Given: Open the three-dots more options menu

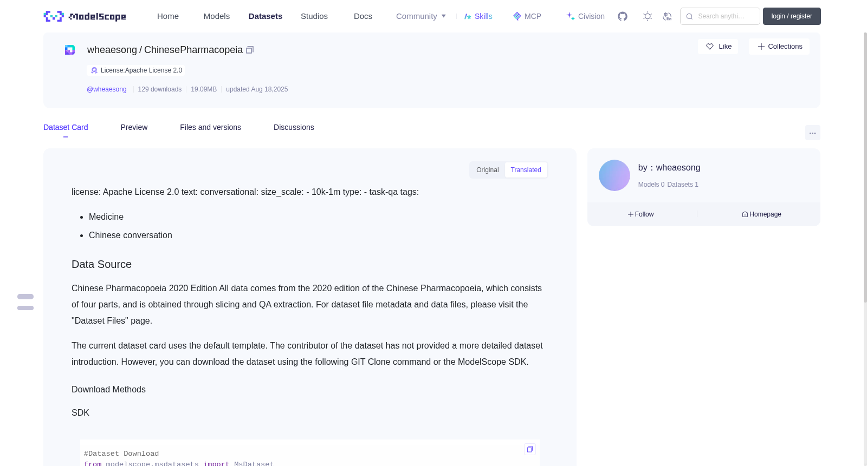Looking at the screenshot, I should (813, 133).
